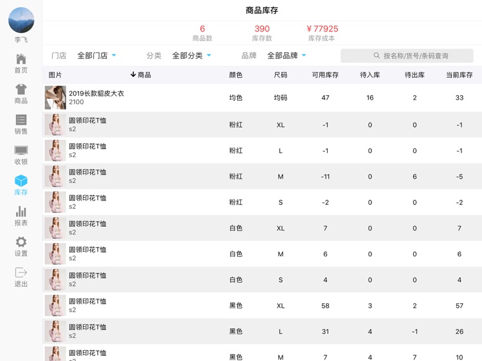Image resolution: width=482 pixels, height=361 pixels.
Task: Click available stock value 58
Action: [x=325, y=306]
